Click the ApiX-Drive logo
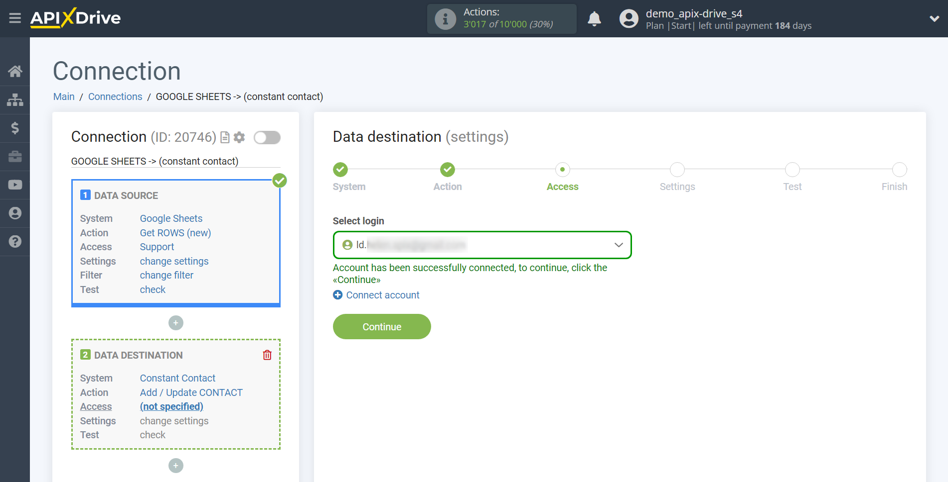Screen dimensions: 948x482 tap(75, 18)
